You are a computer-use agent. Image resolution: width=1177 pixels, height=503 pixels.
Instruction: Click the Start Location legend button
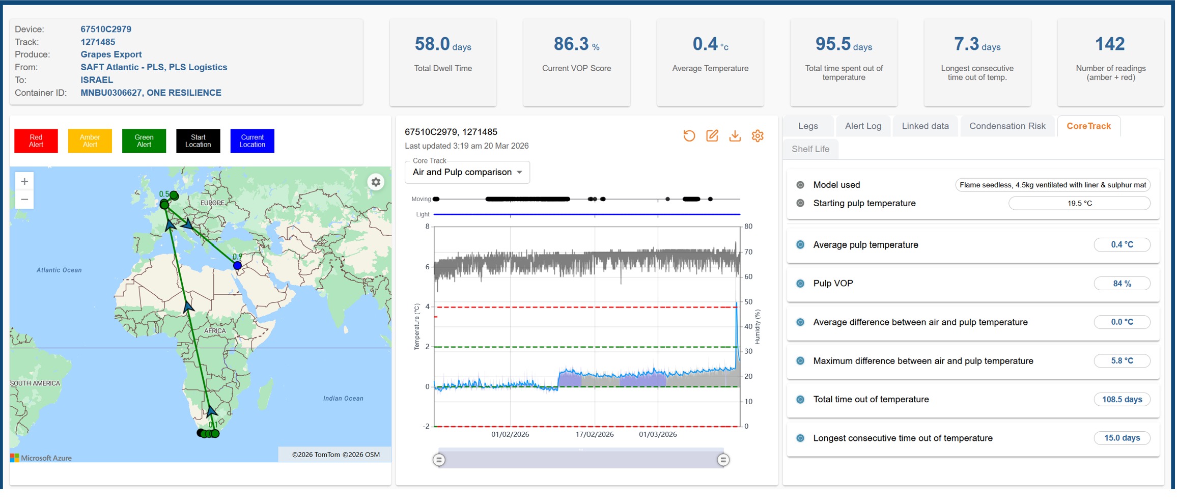pos(198,141)
